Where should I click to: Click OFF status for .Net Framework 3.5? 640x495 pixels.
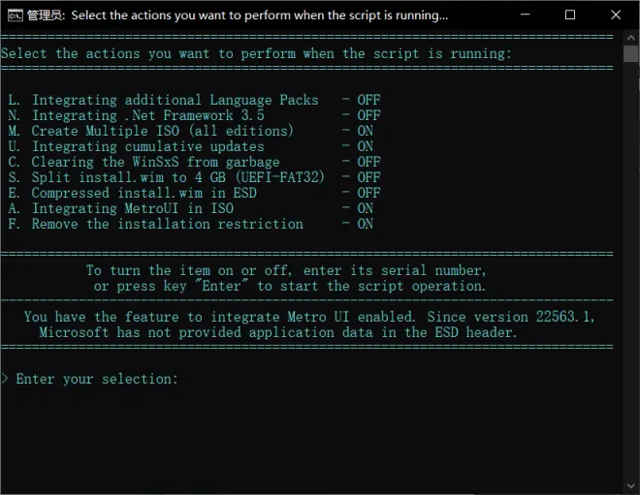368,115
